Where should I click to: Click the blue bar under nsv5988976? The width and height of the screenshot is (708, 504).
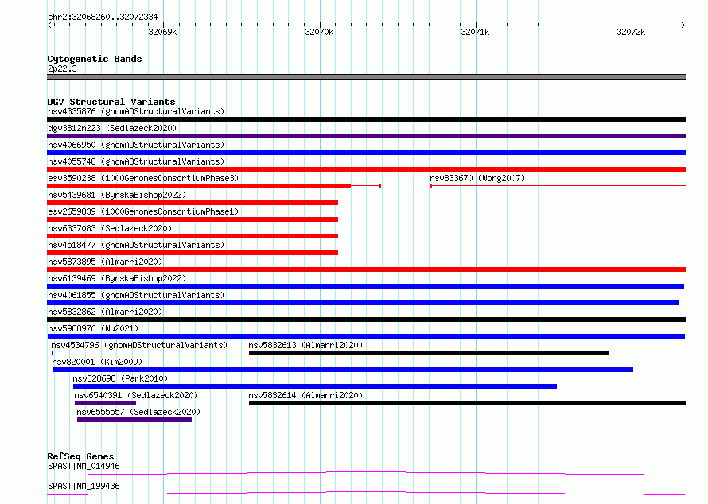[366, 336]
